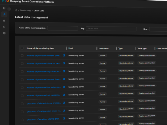167x125 pixels.
Task: Check the escalator internal process row
Action: point(22,120)
